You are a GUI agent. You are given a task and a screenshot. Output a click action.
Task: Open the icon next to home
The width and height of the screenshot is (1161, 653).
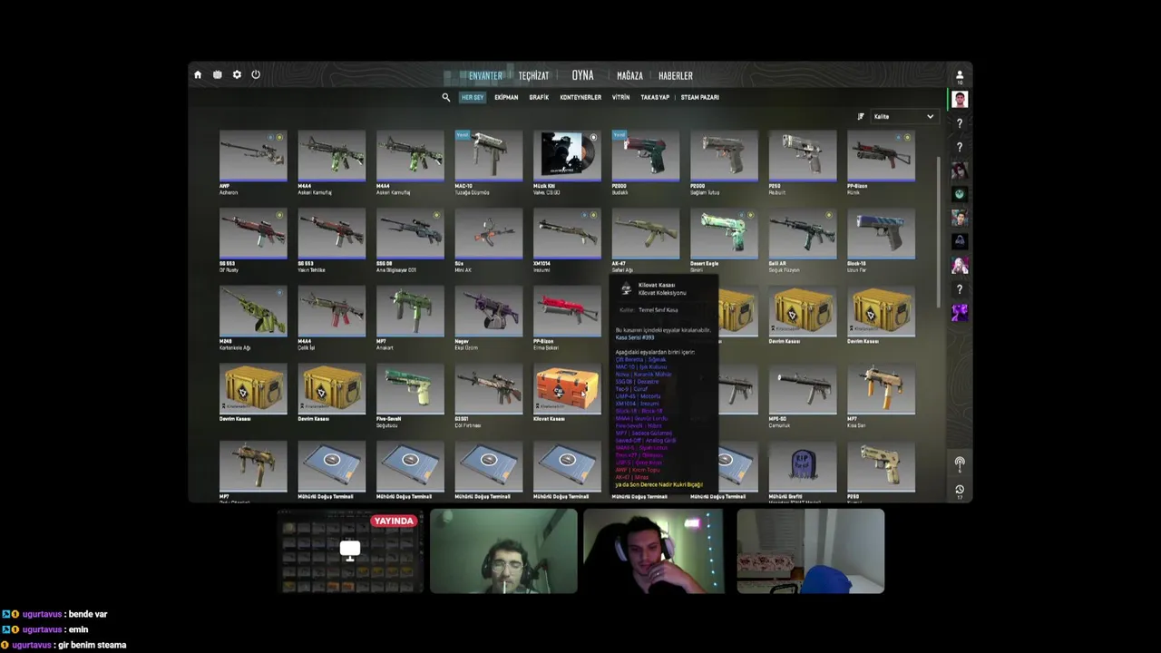(218, 75)
